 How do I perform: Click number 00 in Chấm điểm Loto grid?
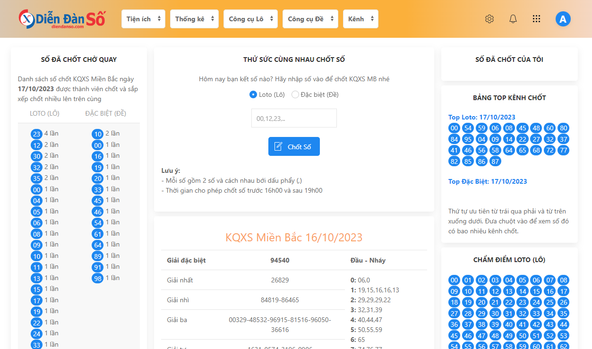click(455, 280)
